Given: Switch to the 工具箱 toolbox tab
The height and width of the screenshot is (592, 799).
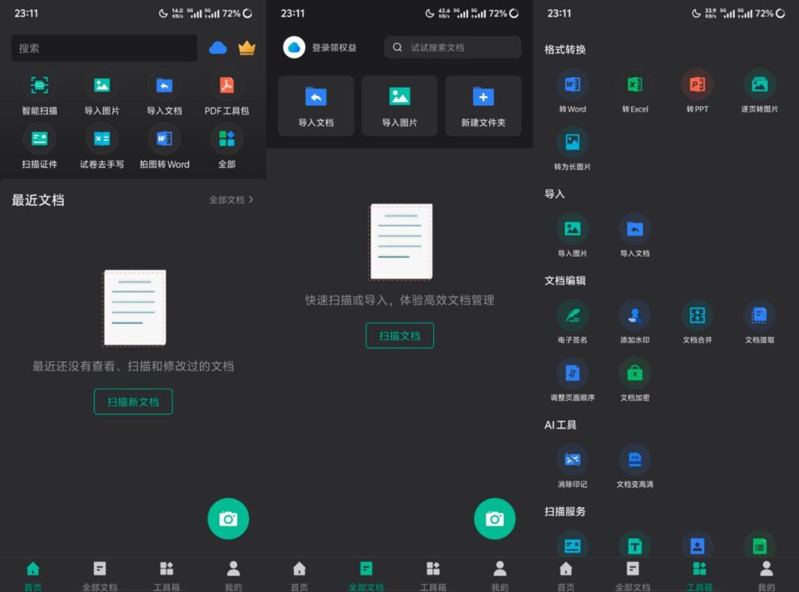Looking at the screenshot, I should tap(699, 573).
